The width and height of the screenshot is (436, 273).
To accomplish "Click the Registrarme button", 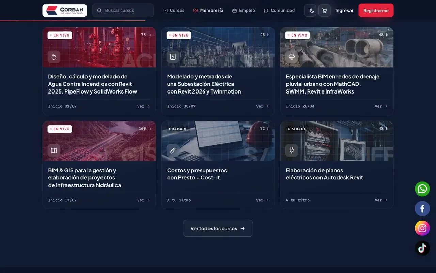I will point(376,11).
